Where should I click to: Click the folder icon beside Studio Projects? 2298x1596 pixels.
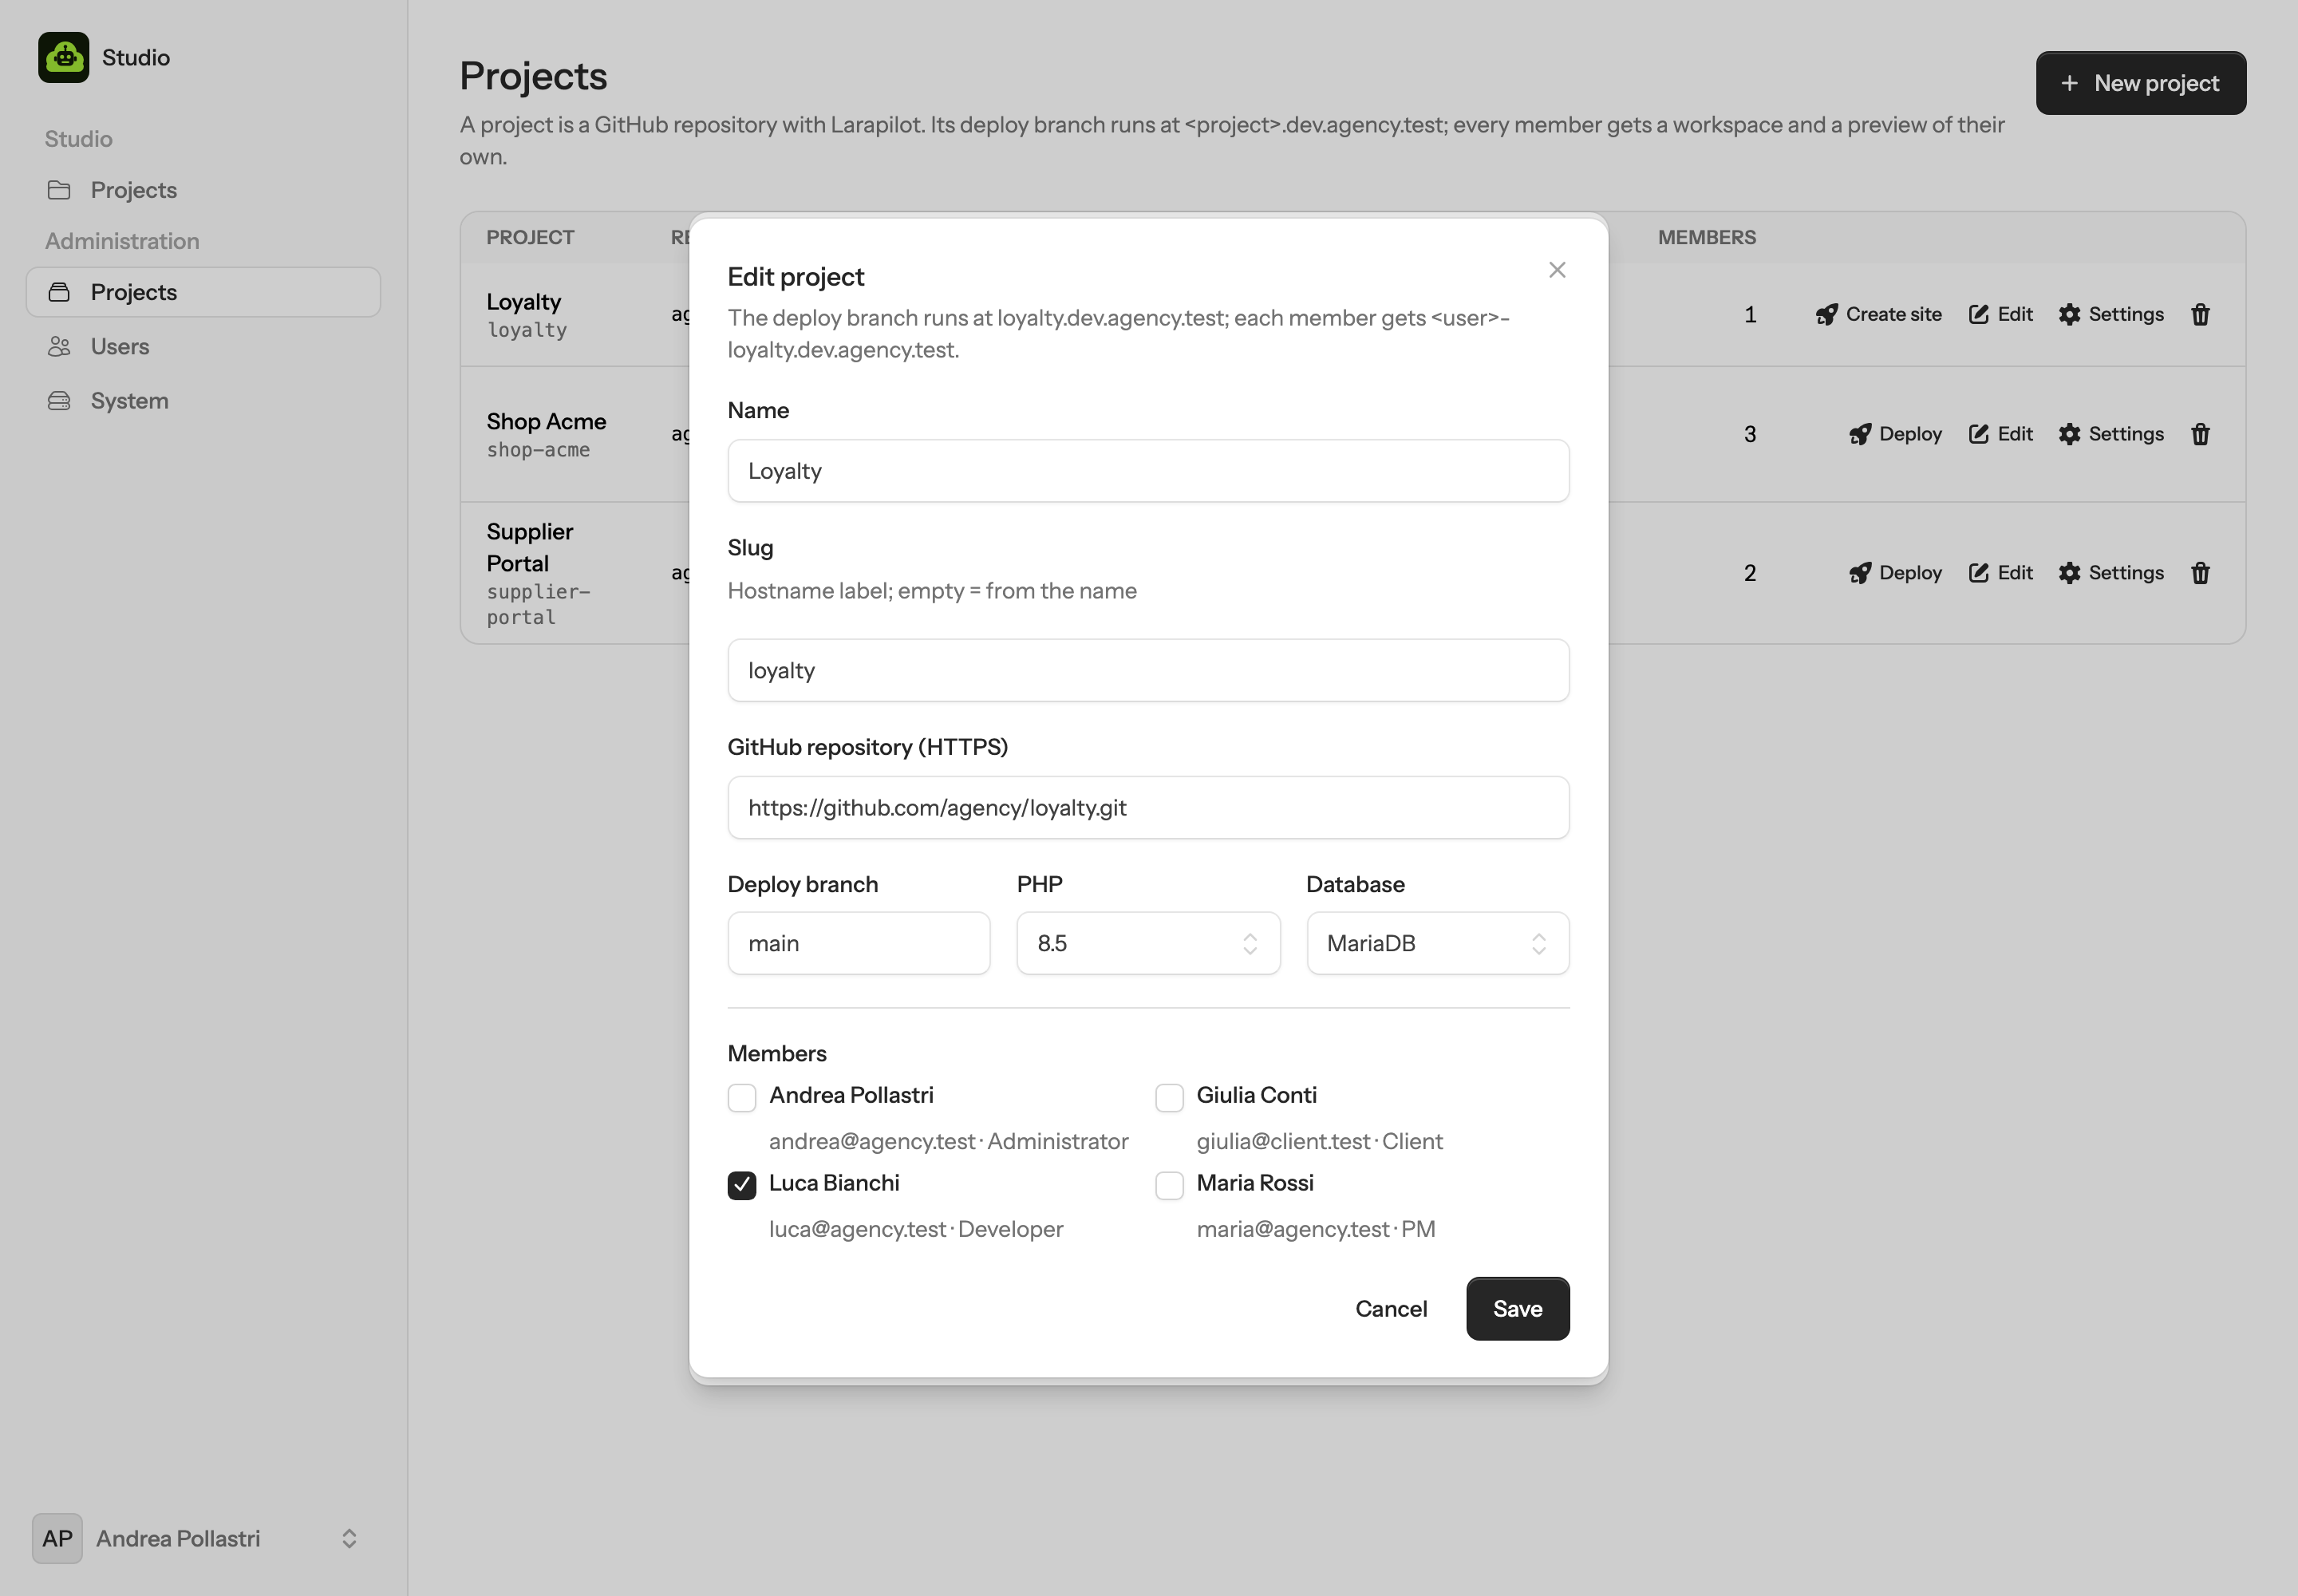[59, 190]
